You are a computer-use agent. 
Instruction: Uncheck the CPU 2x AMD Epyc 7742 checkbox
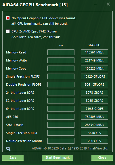pos(8,31)
